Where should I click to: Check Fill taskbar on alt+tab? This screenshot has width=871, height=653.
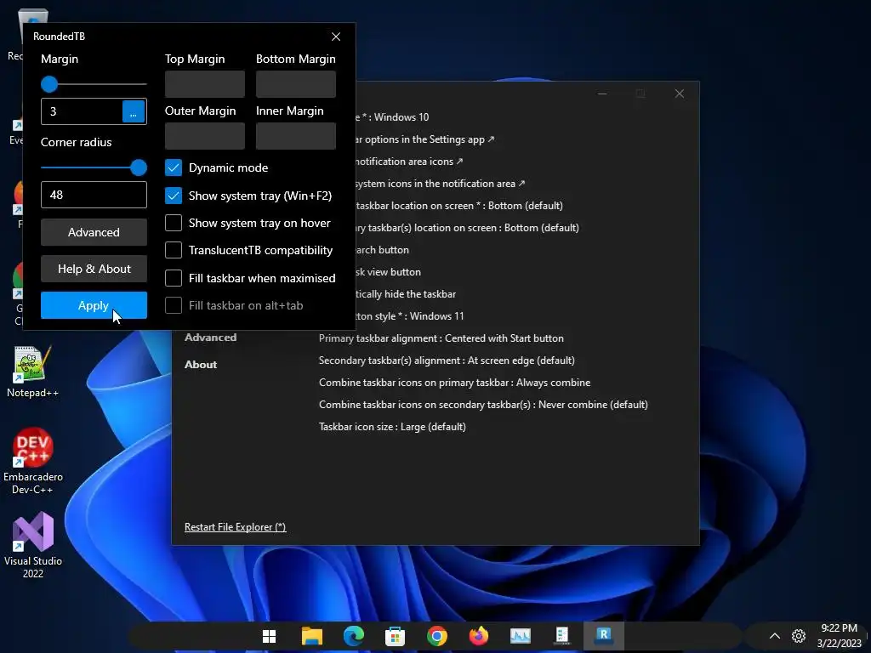click(174, 305)
